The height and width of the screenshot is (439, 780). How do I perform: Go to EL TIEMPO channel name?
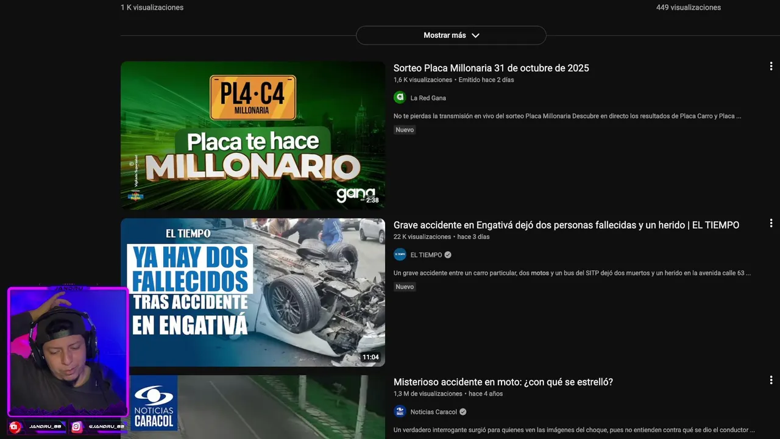[427, 255]
